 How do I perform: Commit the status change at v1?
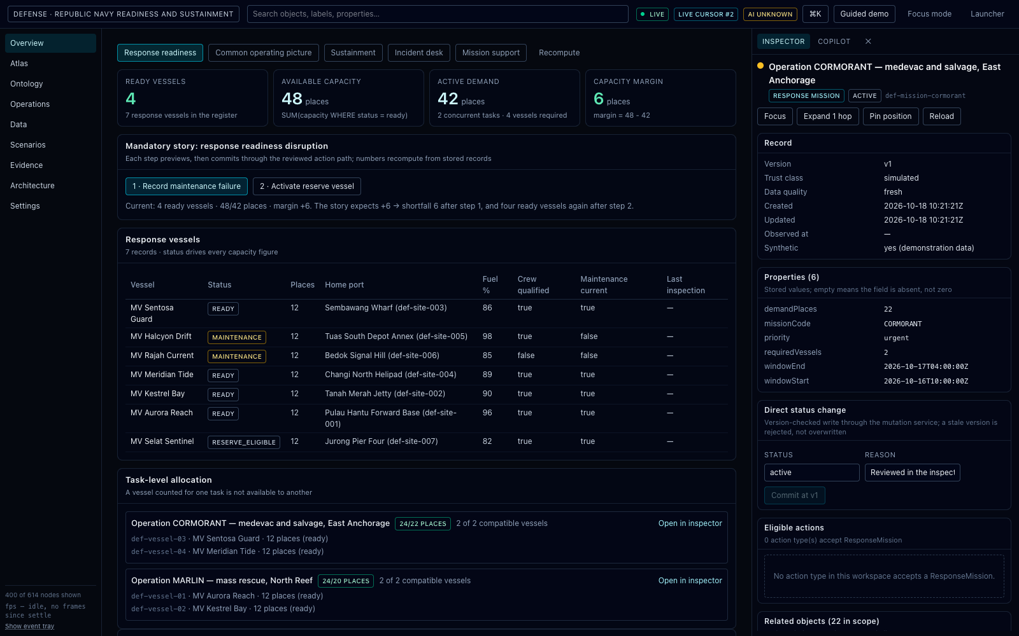click(x=795, y=495)
